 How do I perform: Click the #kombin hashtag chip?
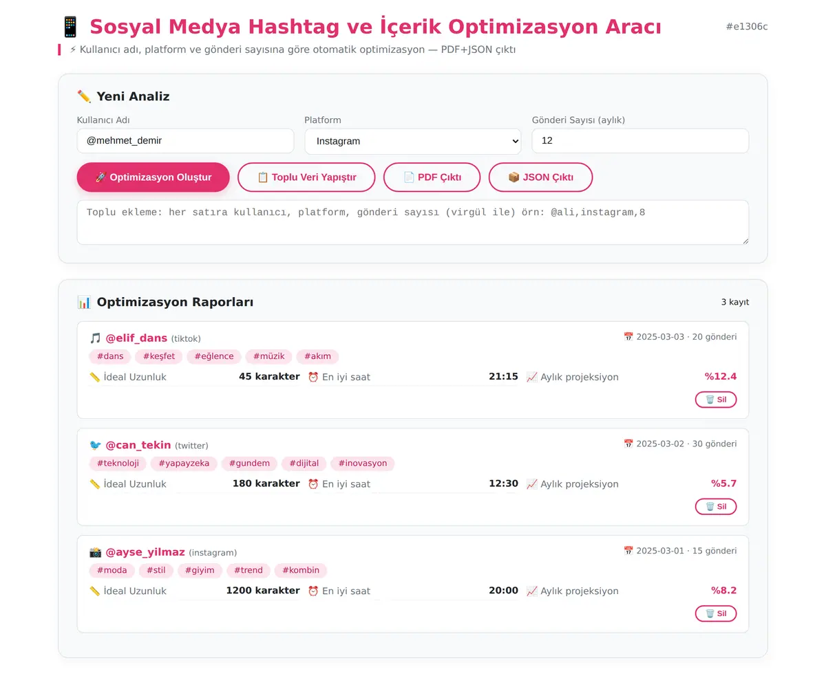click(301, 570)
